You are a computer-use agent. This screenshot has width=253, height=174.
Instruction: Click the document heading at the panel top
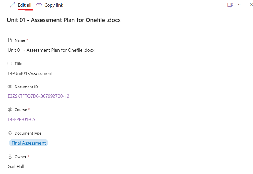[x=64, y=20]
